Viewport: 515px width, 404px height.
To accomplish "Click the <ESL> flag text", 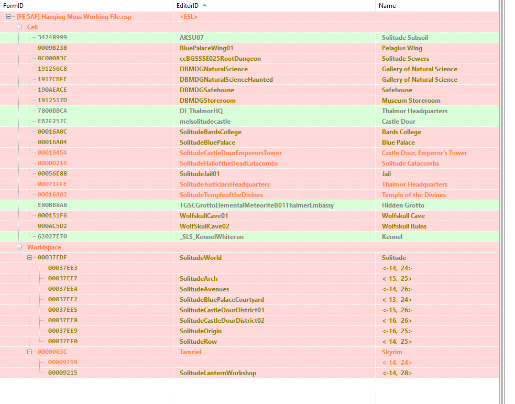I will [x=189, y=17].
